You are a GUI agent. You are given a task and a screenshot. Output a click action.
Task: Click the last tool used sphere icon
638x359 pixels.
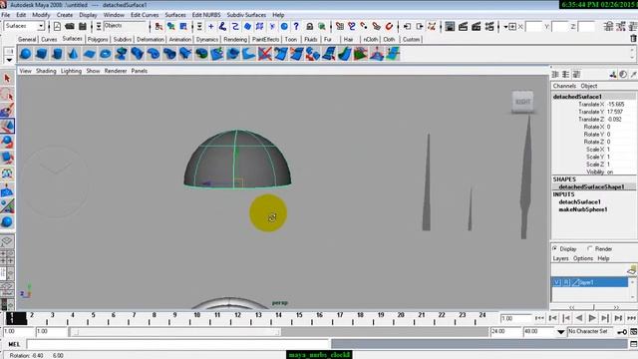click(7, 221)
